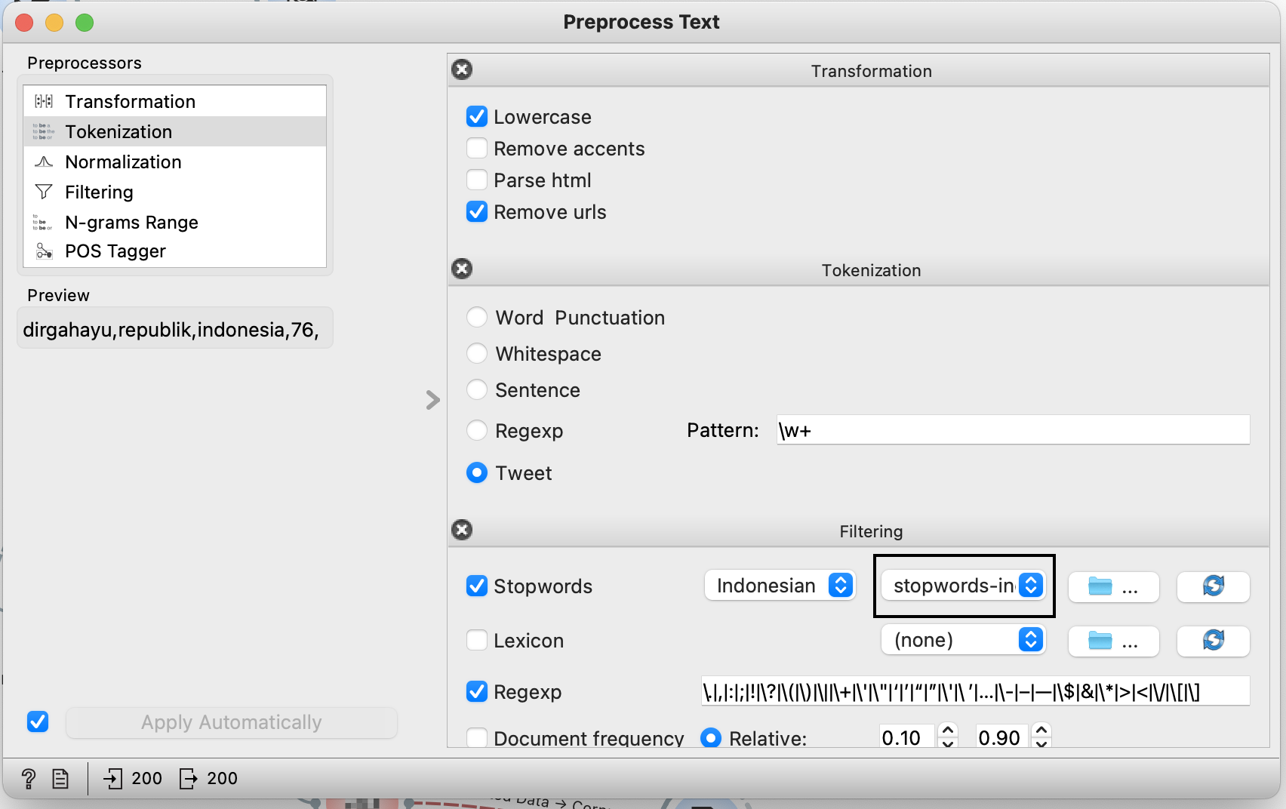Click the Normalization bell curve icon
1286x809 pixels.
[x=44, y=161]
